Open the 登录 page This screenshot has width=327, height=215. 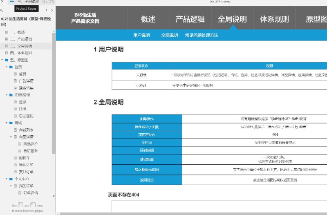[22, 102]
